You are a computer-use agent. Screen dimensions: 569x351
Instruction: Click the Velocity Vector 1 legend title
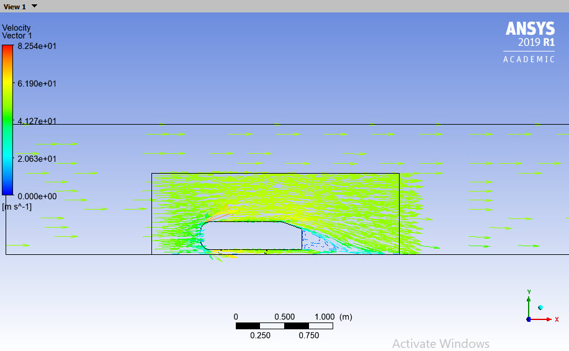coord(17,32)
